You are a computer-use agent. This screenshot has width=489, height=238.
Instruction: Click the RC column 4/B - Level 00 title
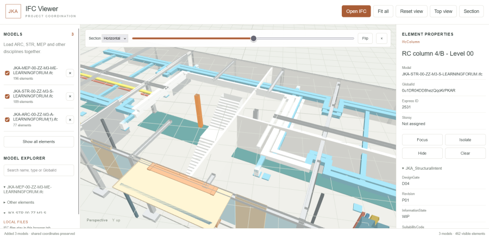point(438,54)
